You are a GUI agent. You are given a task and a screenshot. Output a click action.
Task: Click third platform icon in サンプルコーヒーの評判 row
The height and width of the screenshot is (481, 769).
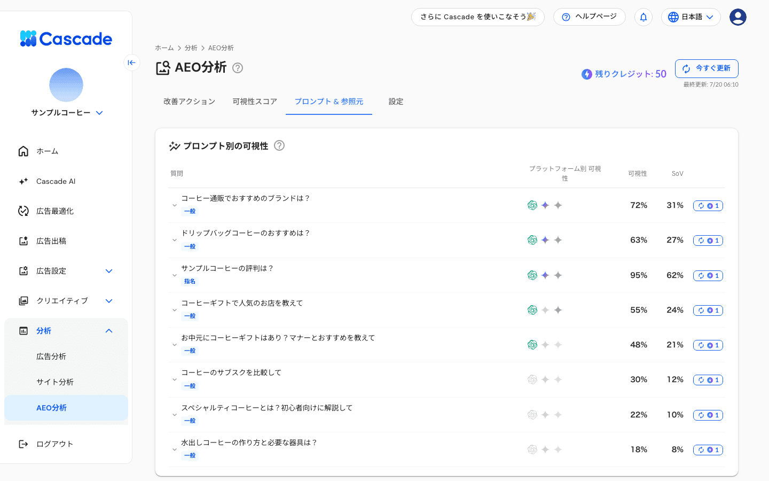[x=558, y=275]
